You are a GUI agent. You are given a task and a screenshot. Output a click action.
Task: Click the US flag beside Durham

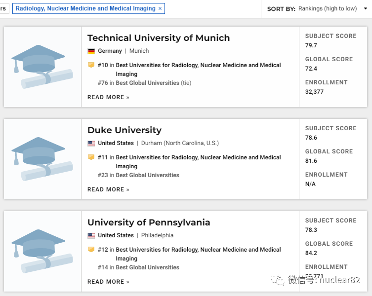91,144
